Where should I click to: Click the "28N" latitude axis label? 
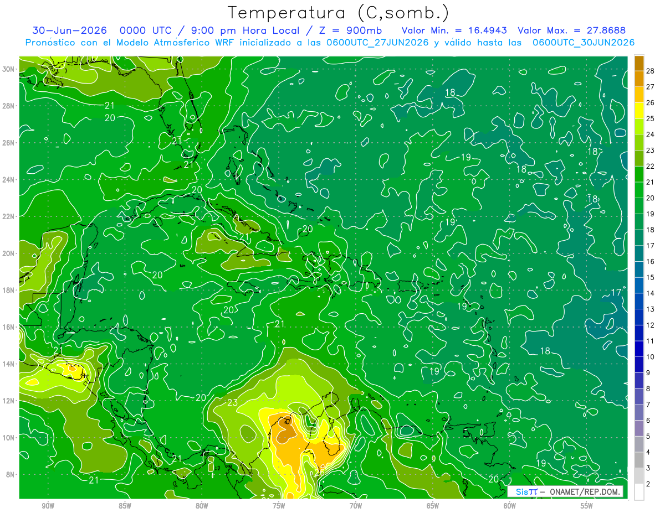point(9,106)
